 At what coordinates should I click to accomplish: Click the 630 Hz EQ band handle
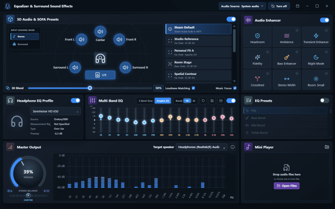tap(170, 117)
